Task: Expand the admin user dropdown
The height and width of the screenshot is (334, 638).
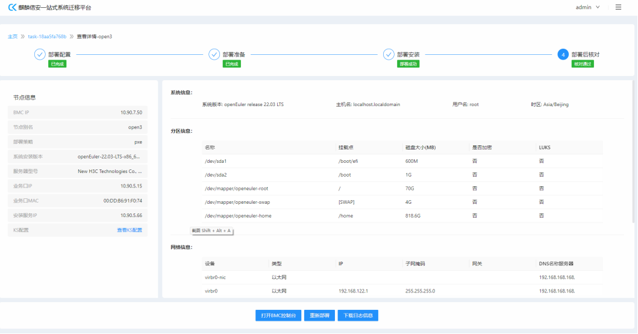Action: pyautogui.click(x=587, y=7)
